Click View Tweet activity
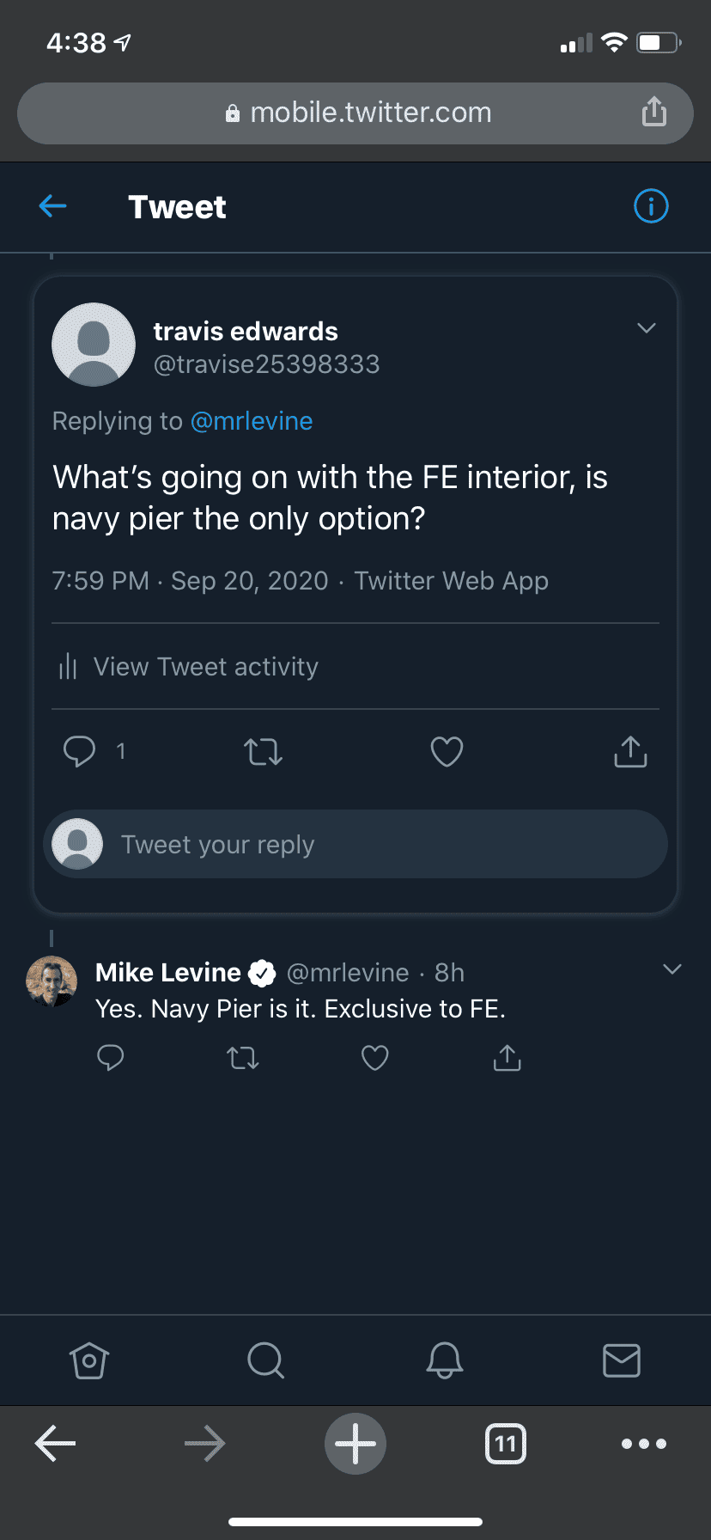 coord(206,667)
